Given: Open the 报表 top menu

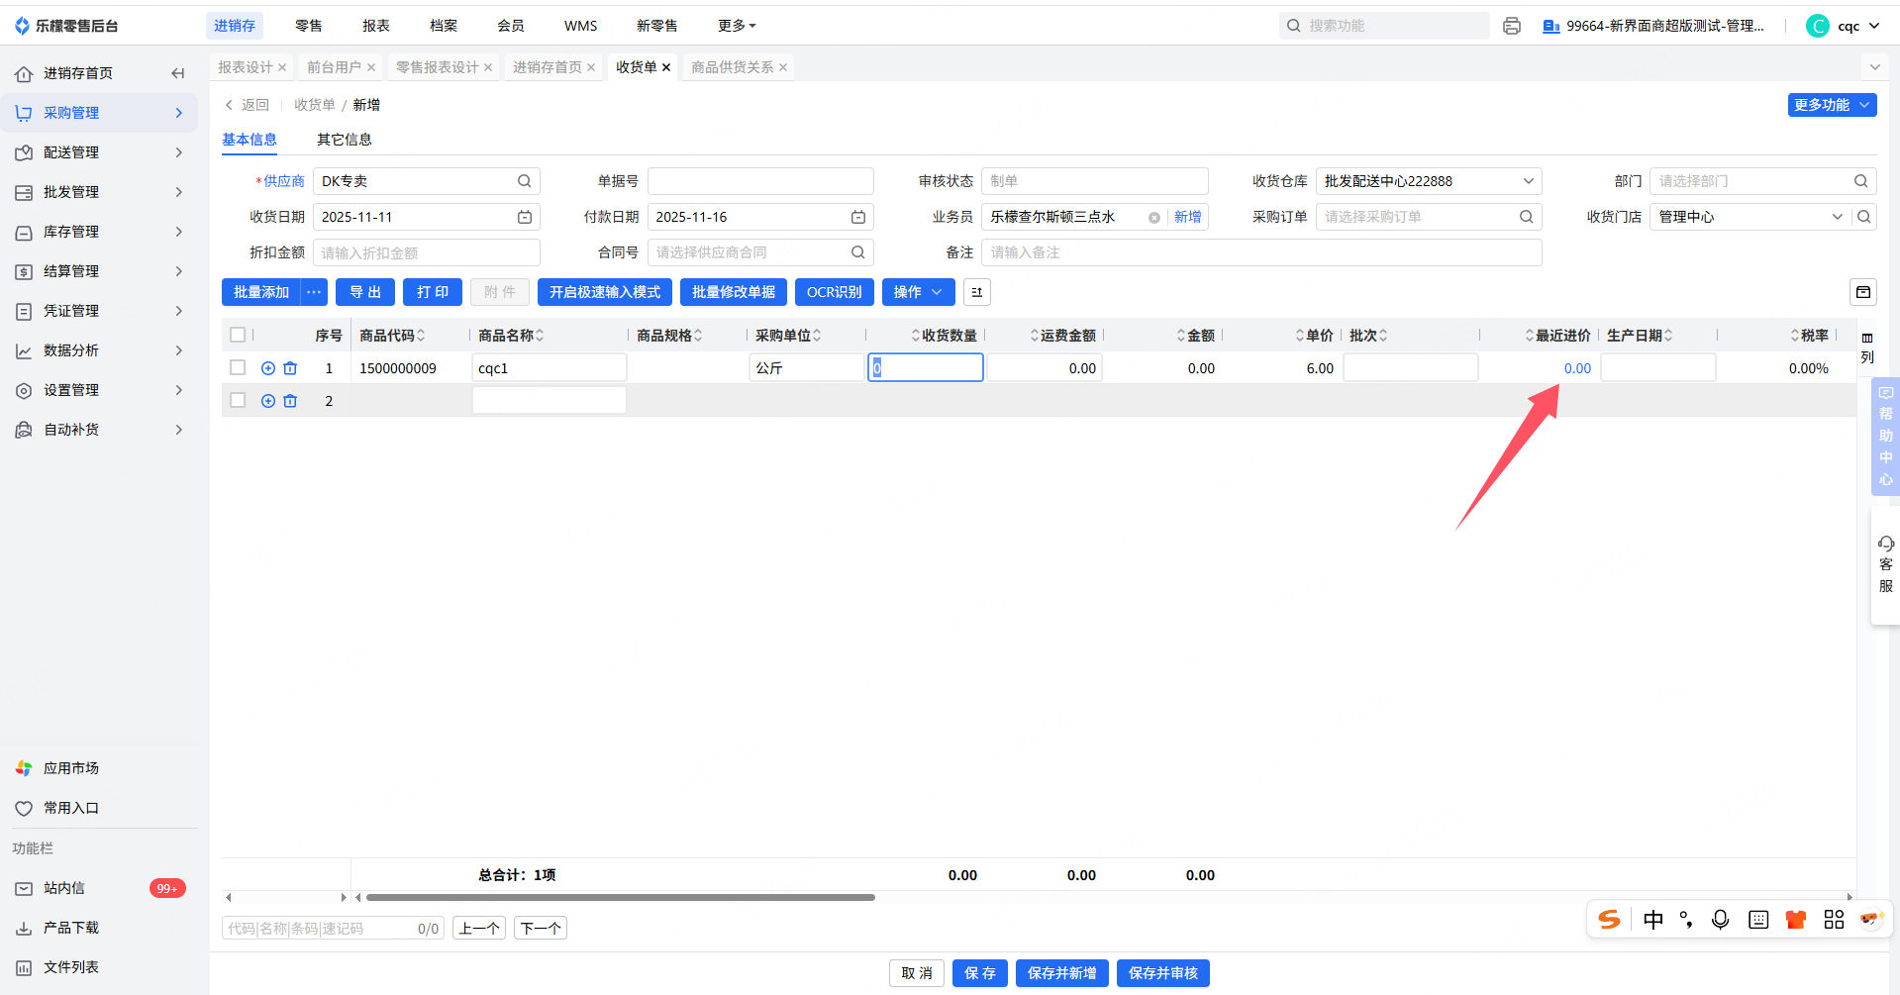Looking at the screenshot, I should [375, 26].
